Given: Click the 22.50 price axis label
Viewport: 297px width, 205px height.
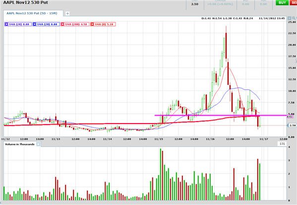Looking at the screenshot, I should click(x=292, y=33).
